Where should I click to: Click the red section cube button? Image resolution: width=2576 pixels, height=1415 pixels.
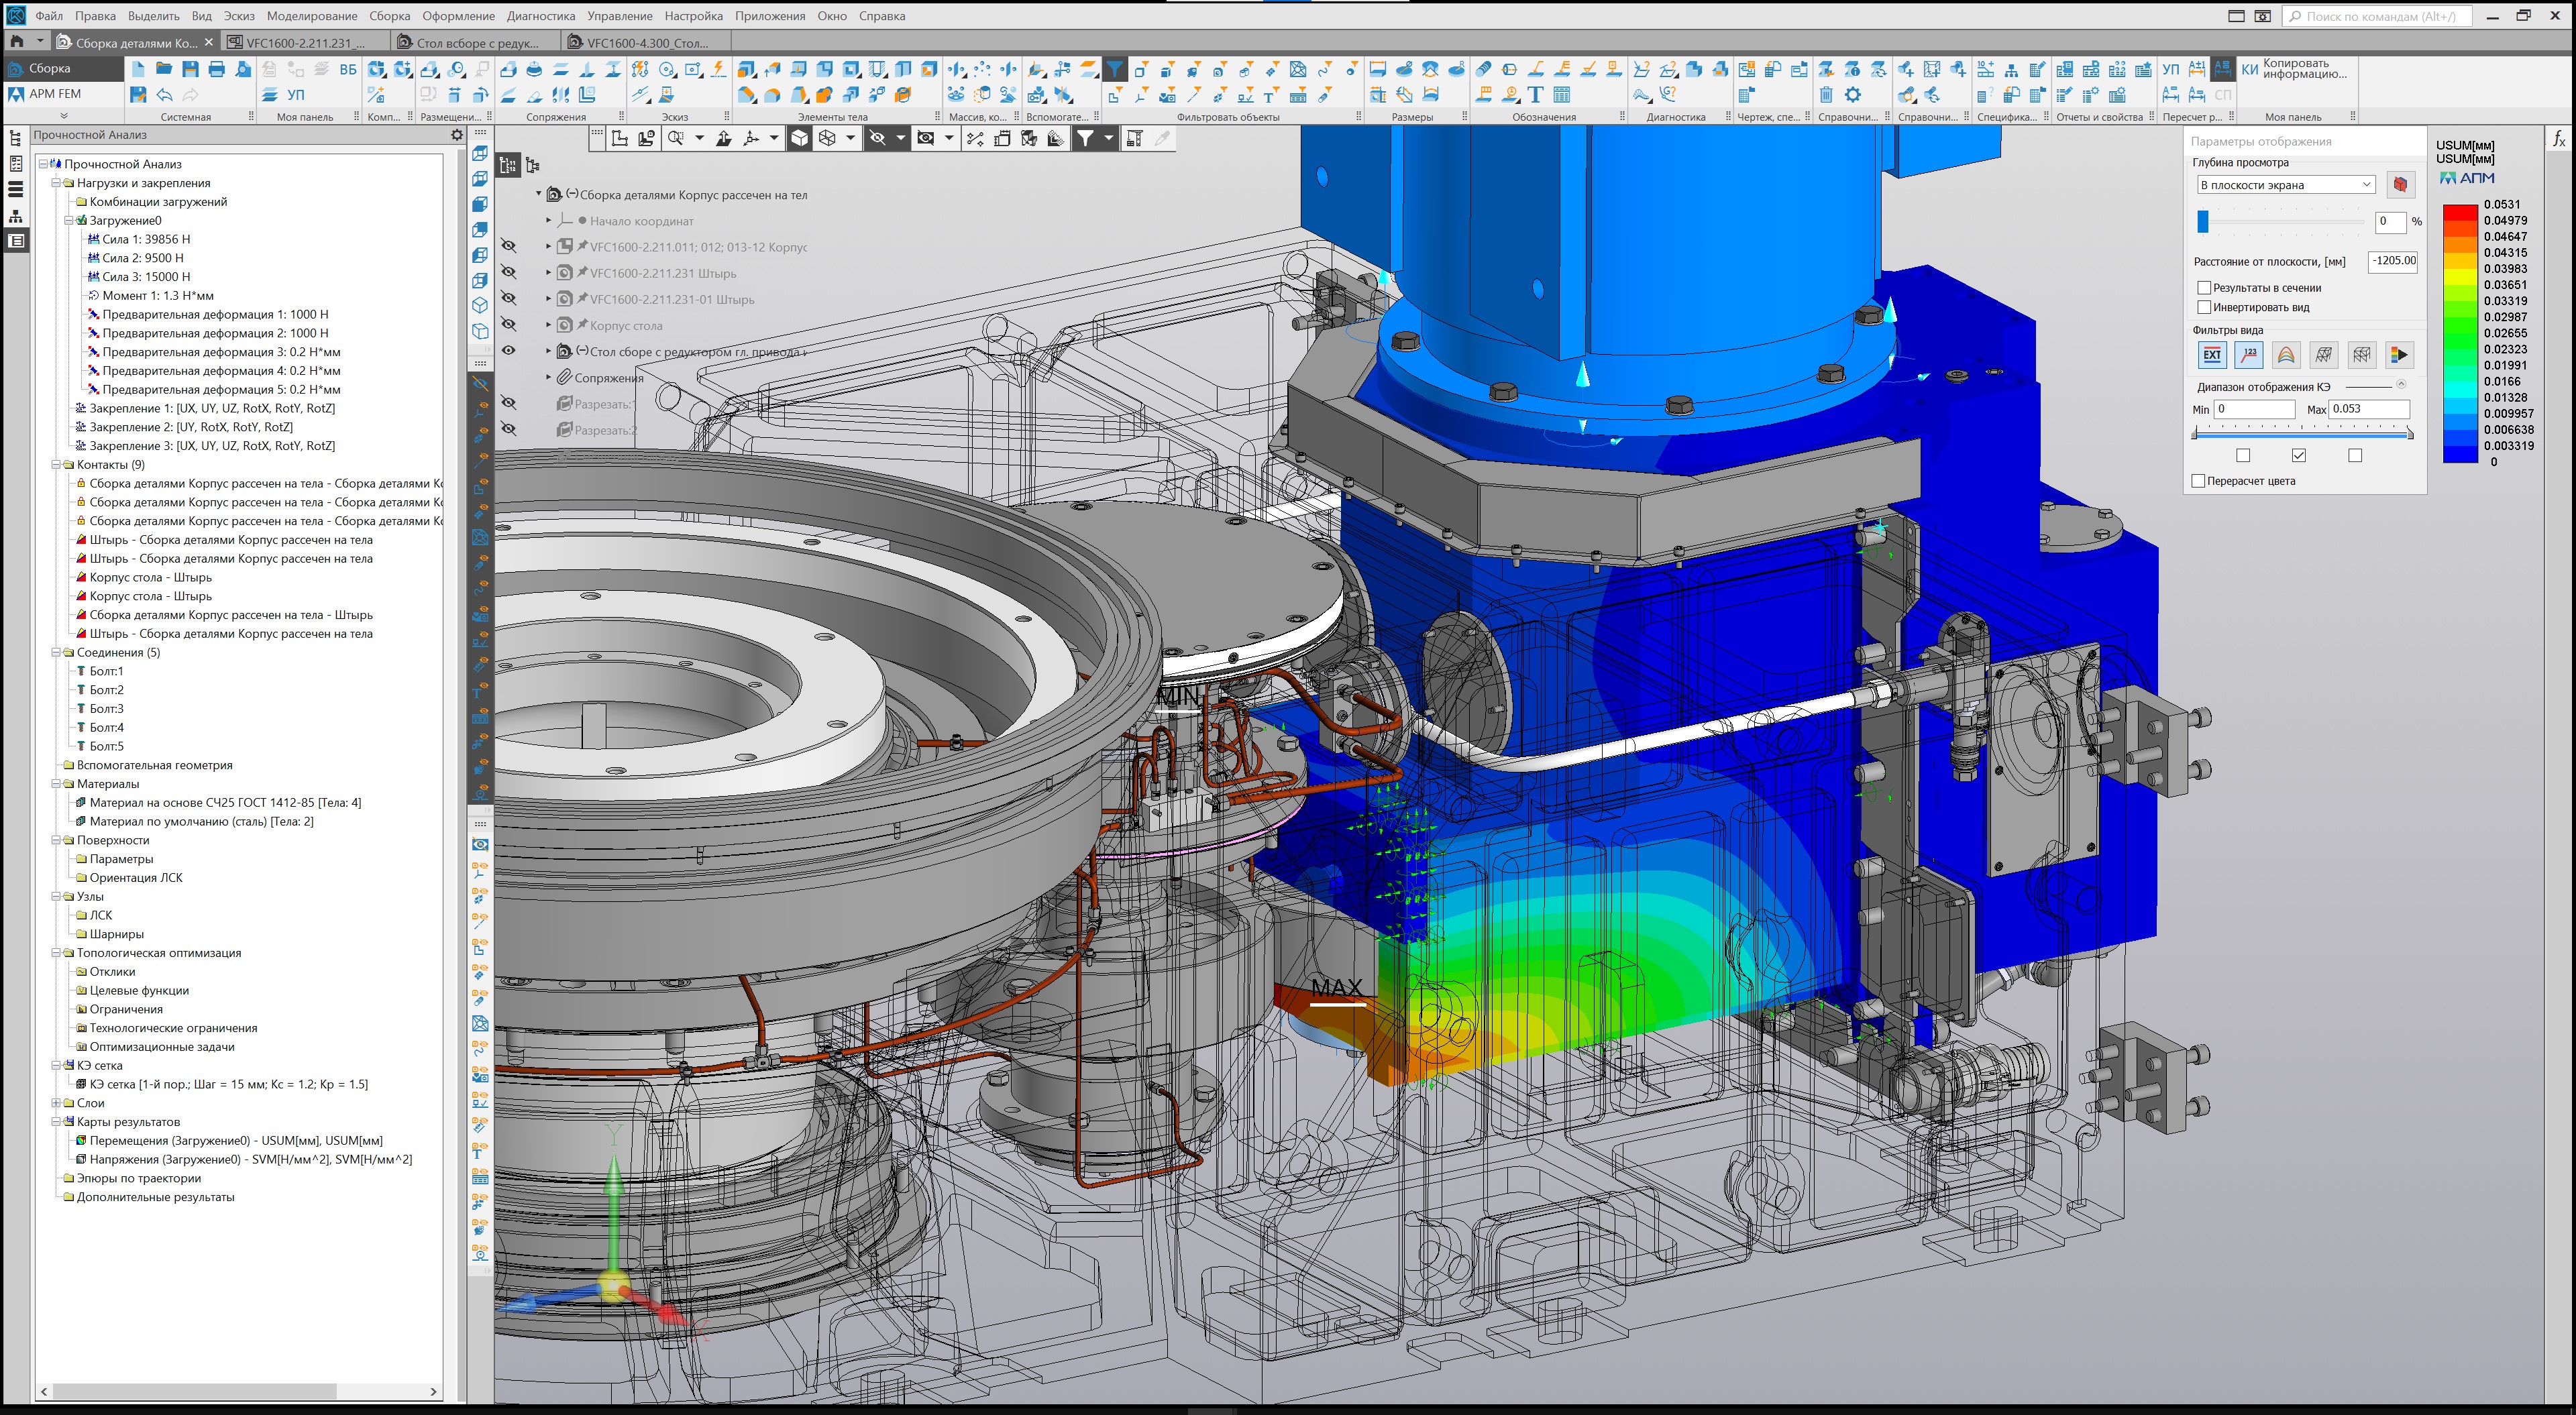[2400, 185]
